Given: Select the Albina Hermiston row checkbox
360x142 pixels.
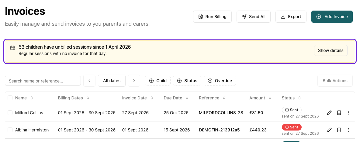Looking at the screenshot, I should coord(10,130).
